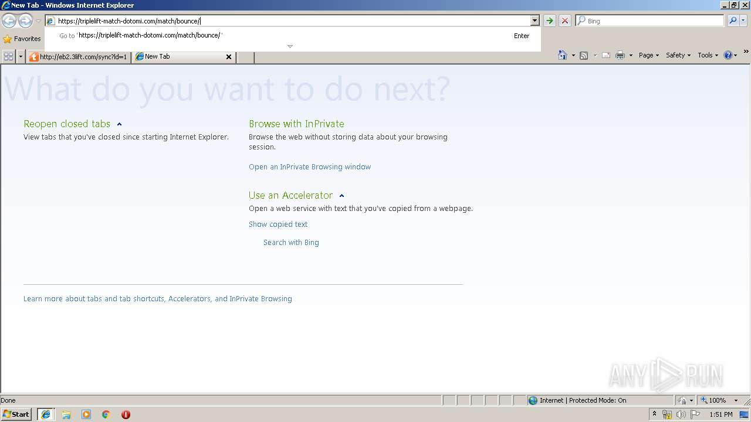The image size is (751, 422).
Task: Open the Home button dropdown arrow
Action: point(573,55)
